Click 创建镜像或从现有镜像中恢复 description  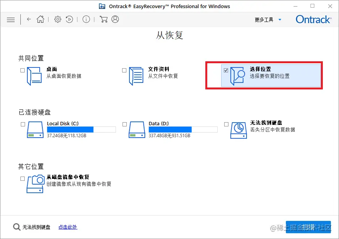[79, 184]
